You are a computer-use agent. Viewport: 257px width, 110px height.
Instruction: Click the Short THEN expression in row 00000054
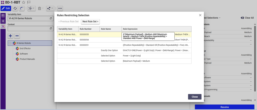coord(183,40)
